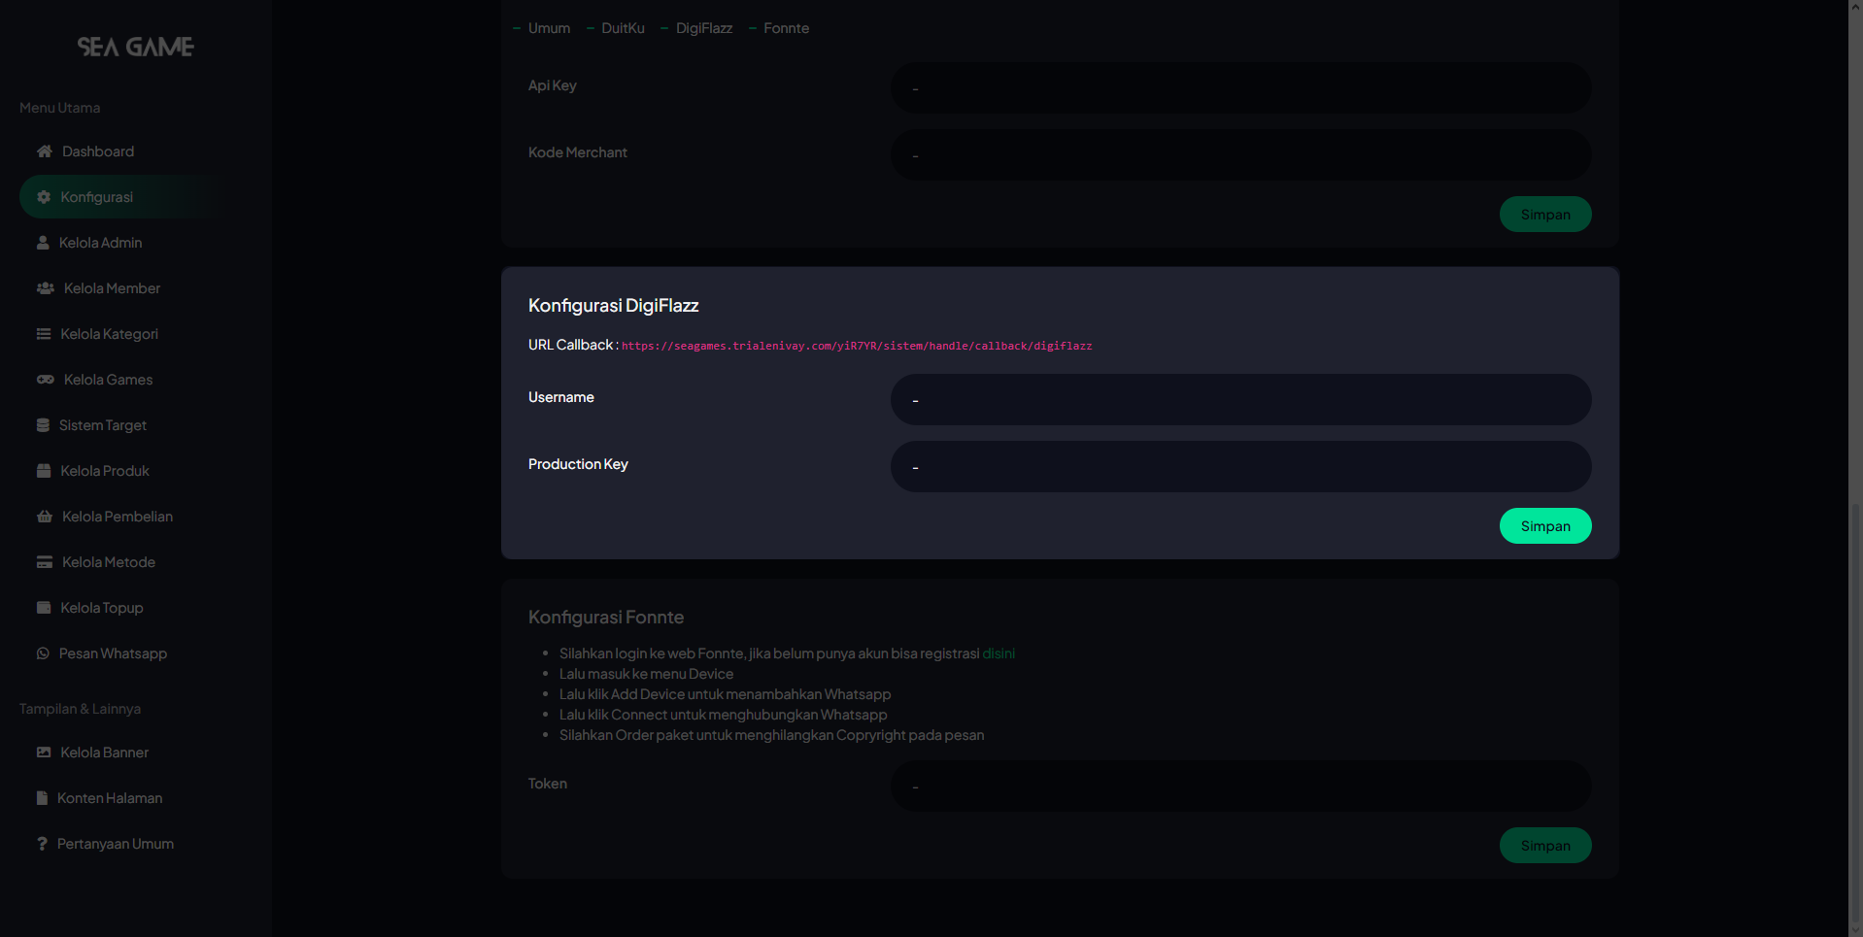Focus the Production Key field
Screen dimensions: 1863x937
[1240, 467]
